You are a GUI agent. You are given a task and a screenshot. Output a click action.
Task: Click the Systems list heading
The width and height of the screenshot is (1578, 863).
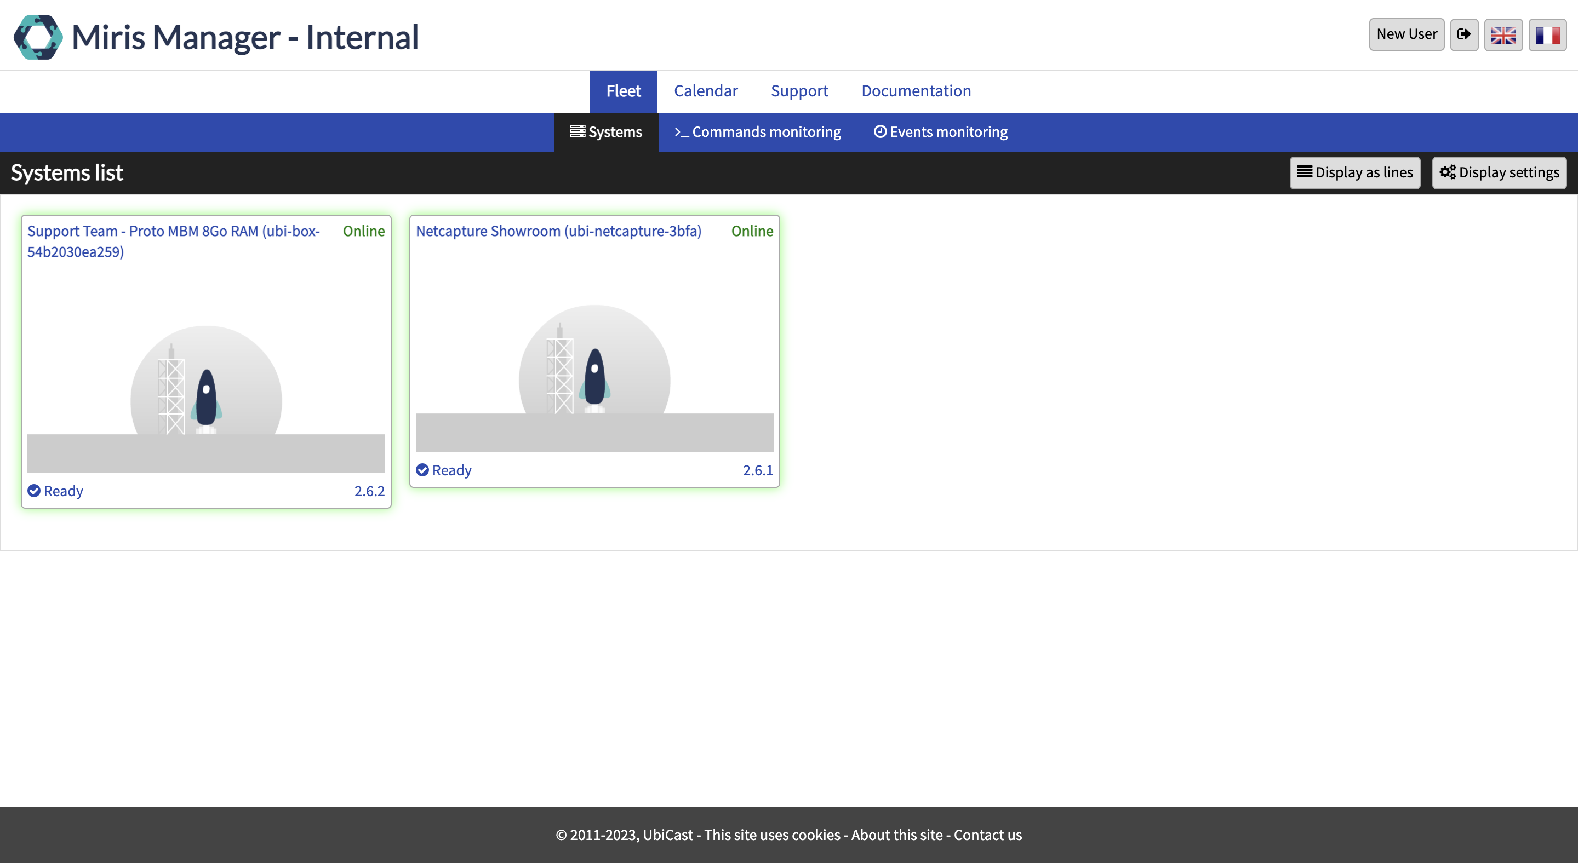pos(67,173)
